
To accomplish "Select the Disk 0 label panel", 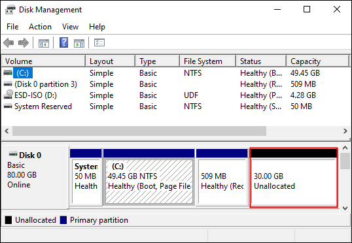I will point(35,177).
